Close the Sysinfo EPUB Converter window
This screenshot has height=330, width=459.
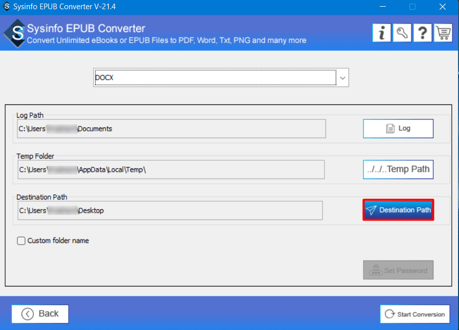[442, 7]
